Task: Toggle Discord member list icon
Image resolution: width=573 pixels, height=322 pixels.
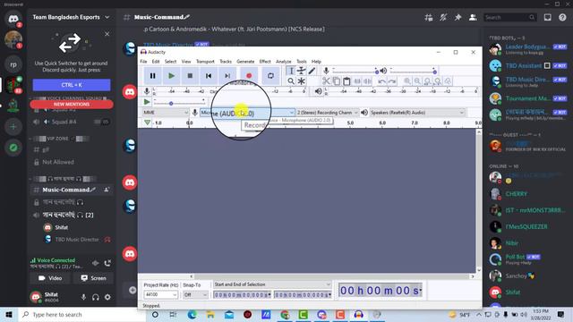Action: tap(473, 17)
